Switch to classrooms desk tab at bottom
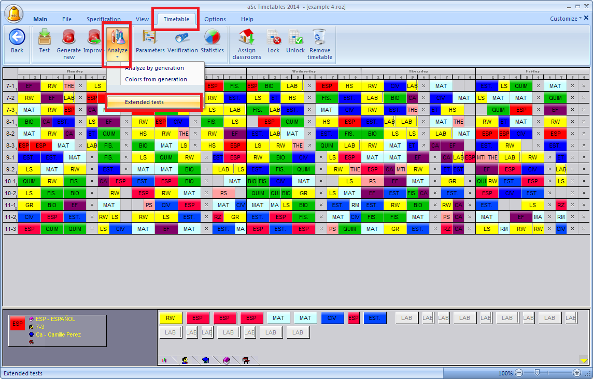593x379 pixels. pyautogui.click(x=245, y=360)
